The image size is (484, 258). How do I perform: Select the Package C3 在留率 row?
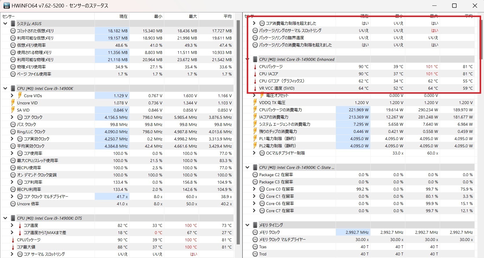(x=359, y=182)
